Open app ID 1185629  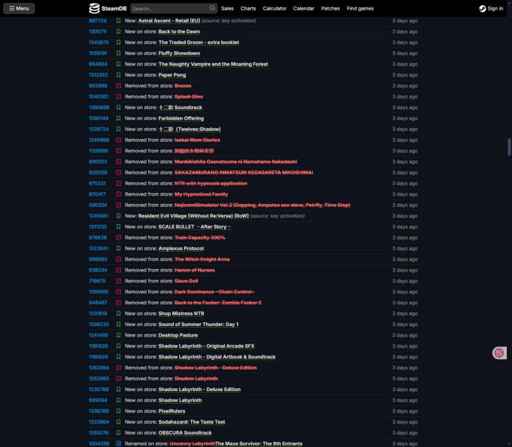(x=98, y=357)
